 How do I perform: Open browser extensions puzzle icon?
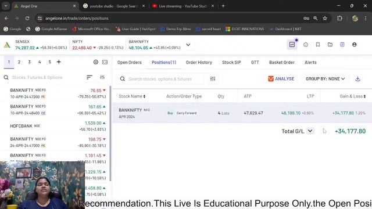(339, 18)
